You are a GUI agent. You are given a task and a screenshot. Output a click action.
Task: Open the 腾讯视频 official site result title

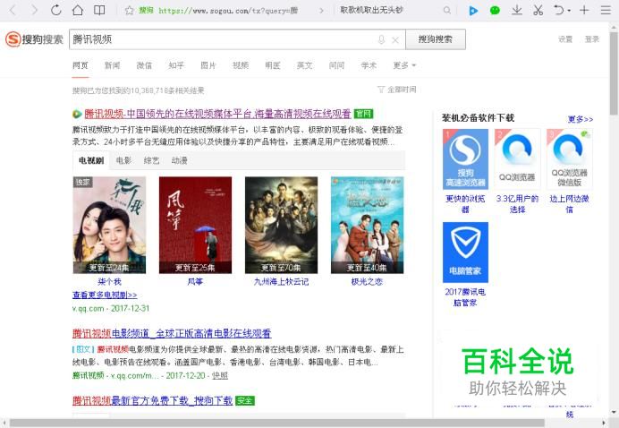pos(217,114)
